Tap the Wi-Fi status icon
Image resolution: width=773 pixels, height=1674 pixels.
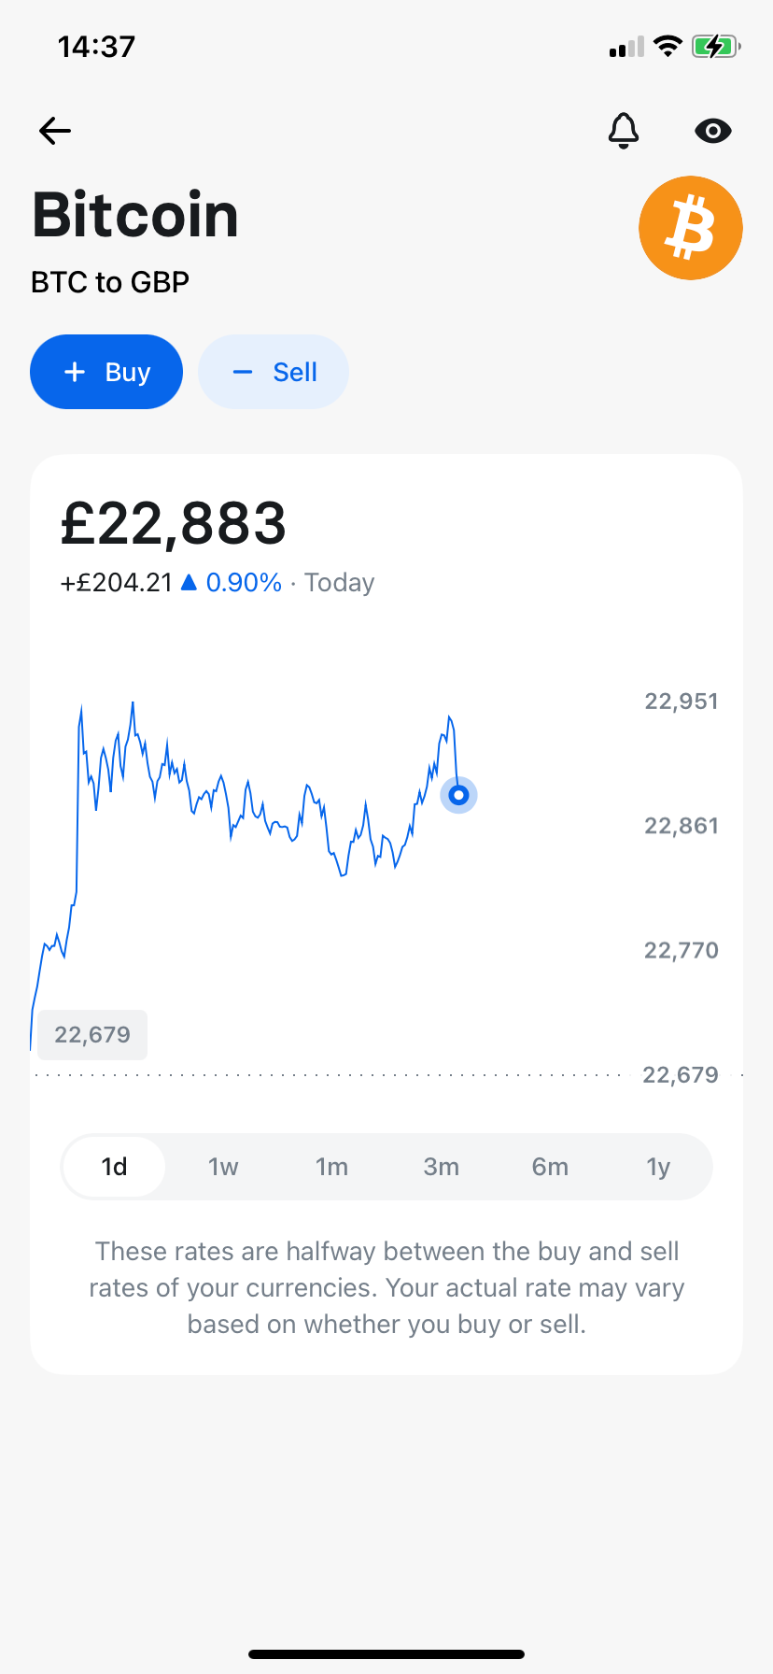[668, 47]
